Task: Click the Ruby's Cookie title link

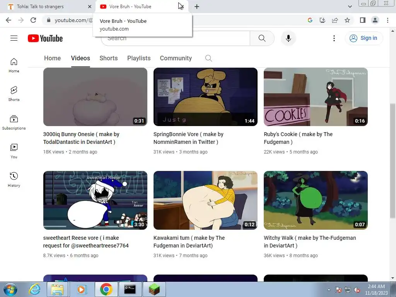Action: point(298,138)
